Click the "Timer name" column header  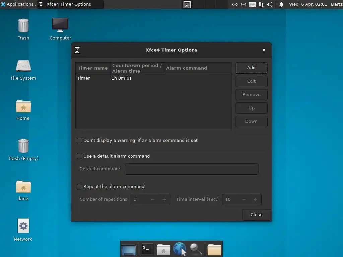tap(93, 68)
